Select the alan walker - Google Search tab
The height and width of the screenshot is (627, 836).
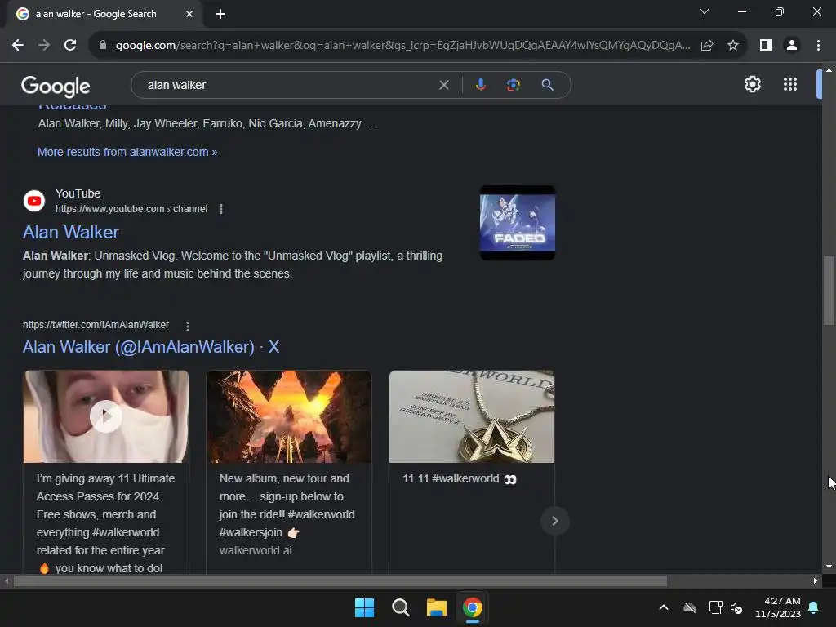(x=96, y=14)
